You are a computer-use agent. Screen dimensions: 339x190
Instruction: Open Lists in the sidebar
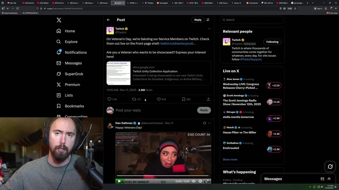[65, 95]
